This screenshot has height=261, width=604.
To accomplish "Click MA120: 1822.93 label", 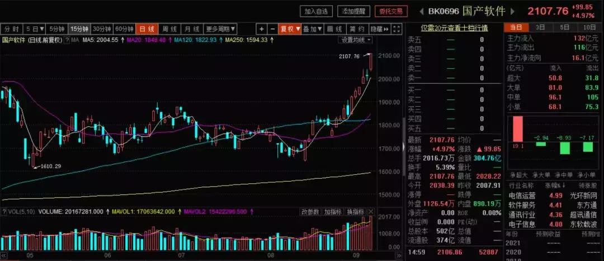I will [195, 40].
